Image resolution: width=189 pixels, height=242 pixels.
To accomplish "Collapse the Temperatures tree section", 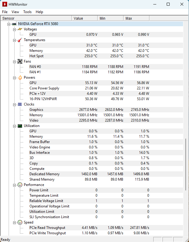I will point(14,40).
